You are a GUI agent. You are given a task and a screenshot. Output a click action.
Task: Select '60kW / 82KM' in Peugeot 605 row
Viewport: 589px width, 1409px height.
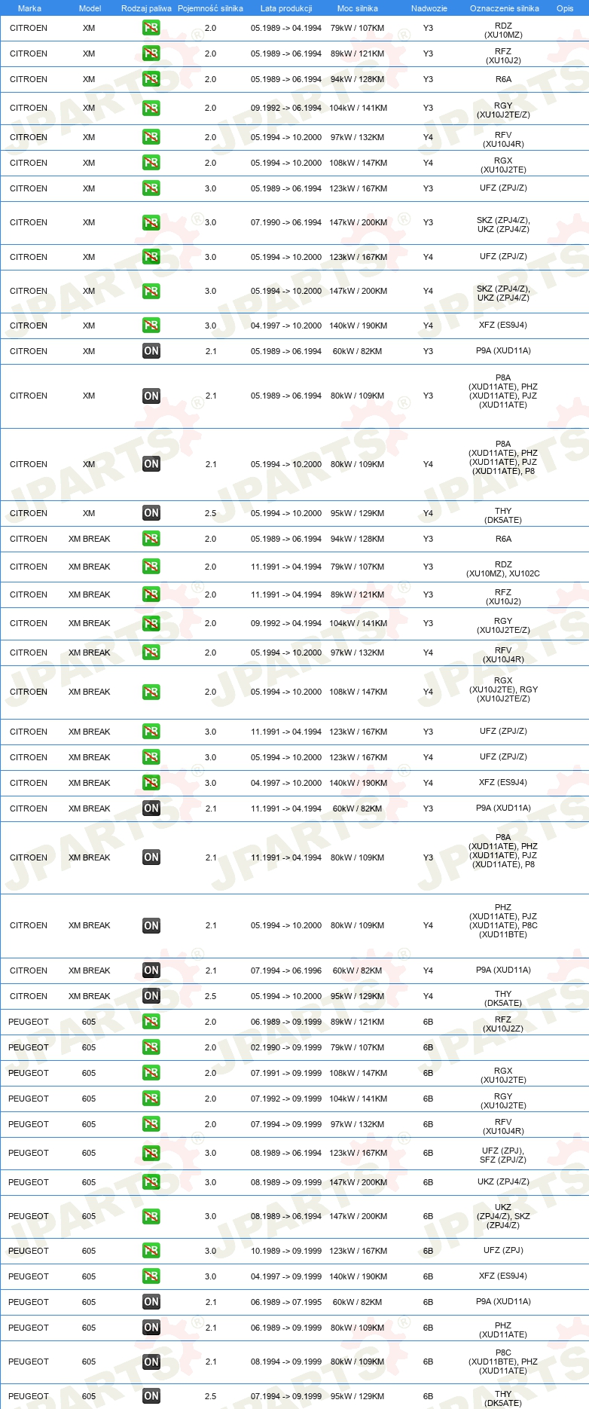(358, 1302)
